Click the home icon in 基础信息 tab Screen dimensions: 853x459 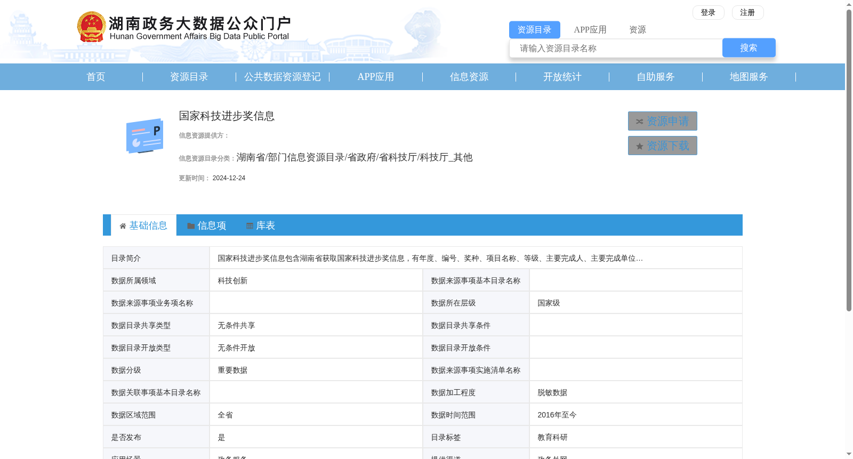click(x=123, y=226)
